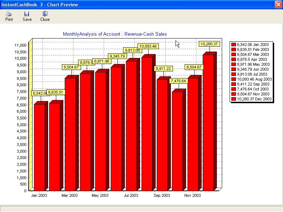Click the Mar 2003 axis label
Screen dimensions: 283x212
[x=69, y=195]
